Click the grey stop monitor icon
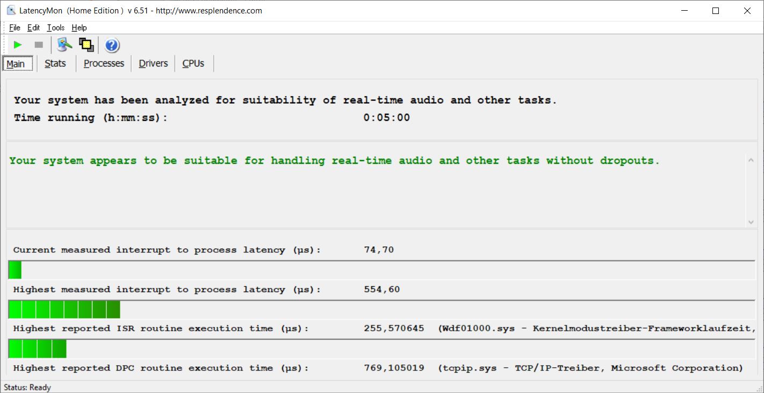764x393 pixels. click(x=39, y=45)
